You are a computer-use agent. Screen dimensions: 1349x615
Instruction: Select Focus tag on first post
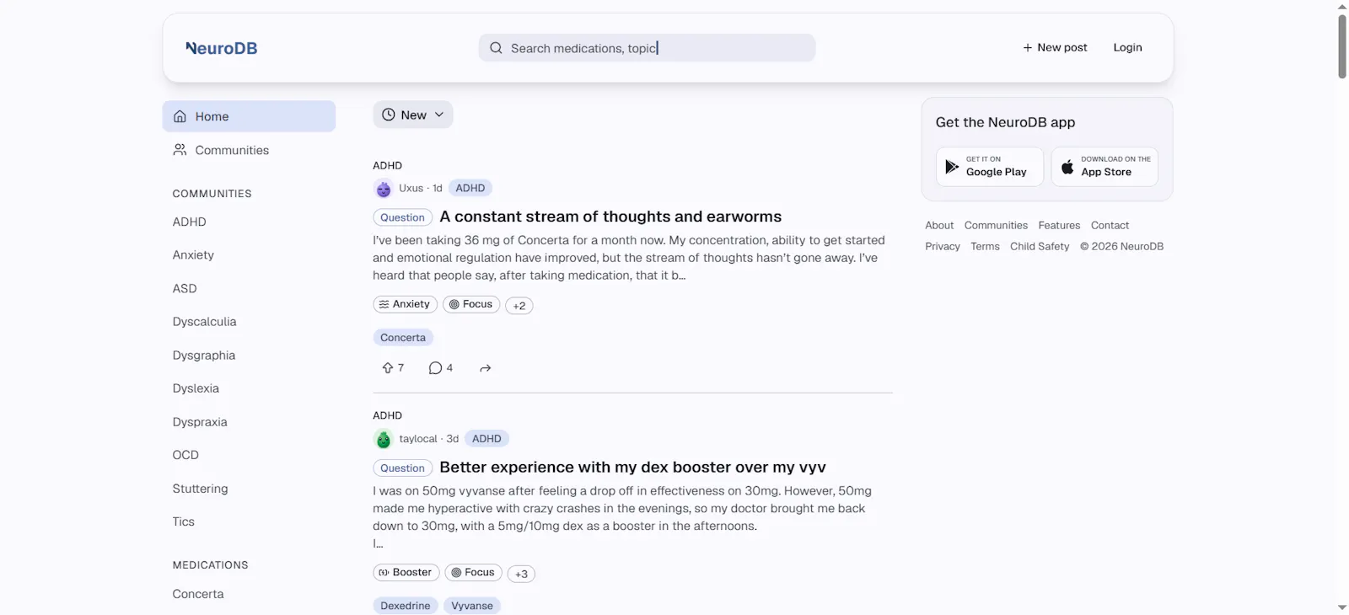coord(471,304)
